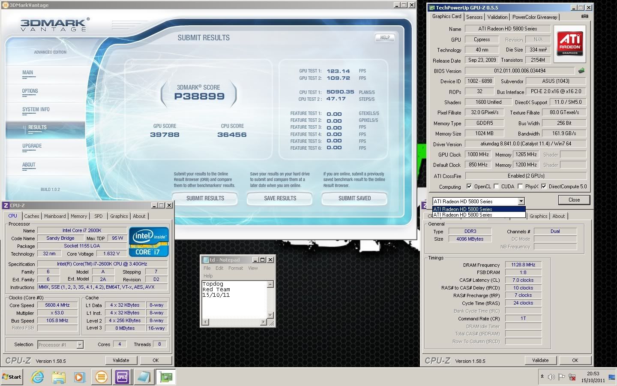The width and height of the screenshot is (617, 386).
Task: Click the camera screenshot icon in GPU-Z
Action: pos(585,16)
